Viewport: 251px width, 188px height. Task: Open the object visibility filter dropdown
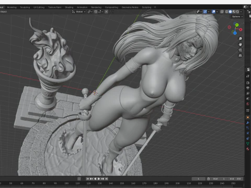tap(199, 11)
